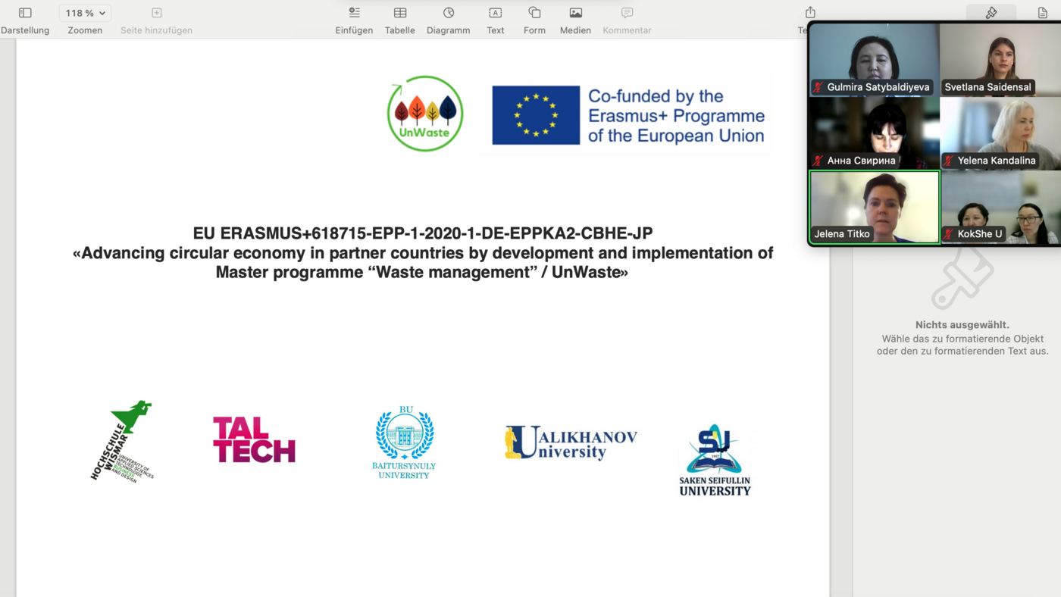Open the Document settings inspector icon
This screenshot has width=1061, height=597.
click(1043, 13)
